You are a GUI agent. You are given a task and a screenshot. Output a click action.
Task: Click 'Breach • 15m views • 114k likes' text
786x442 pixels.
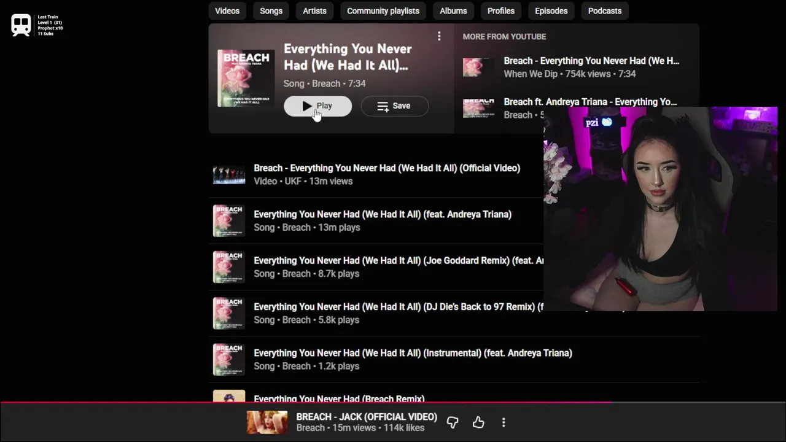coord(360,428)
